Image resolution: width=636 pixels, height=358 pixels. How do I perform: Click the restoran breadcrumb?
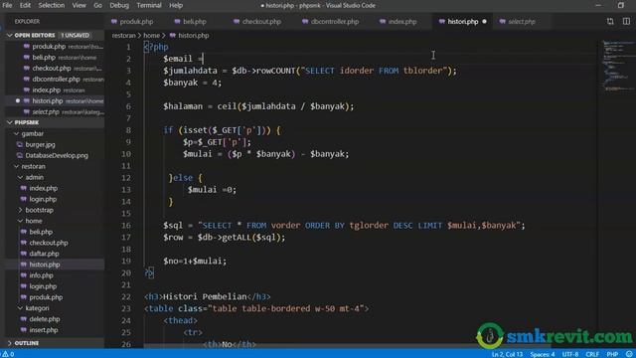coord(123,36)
